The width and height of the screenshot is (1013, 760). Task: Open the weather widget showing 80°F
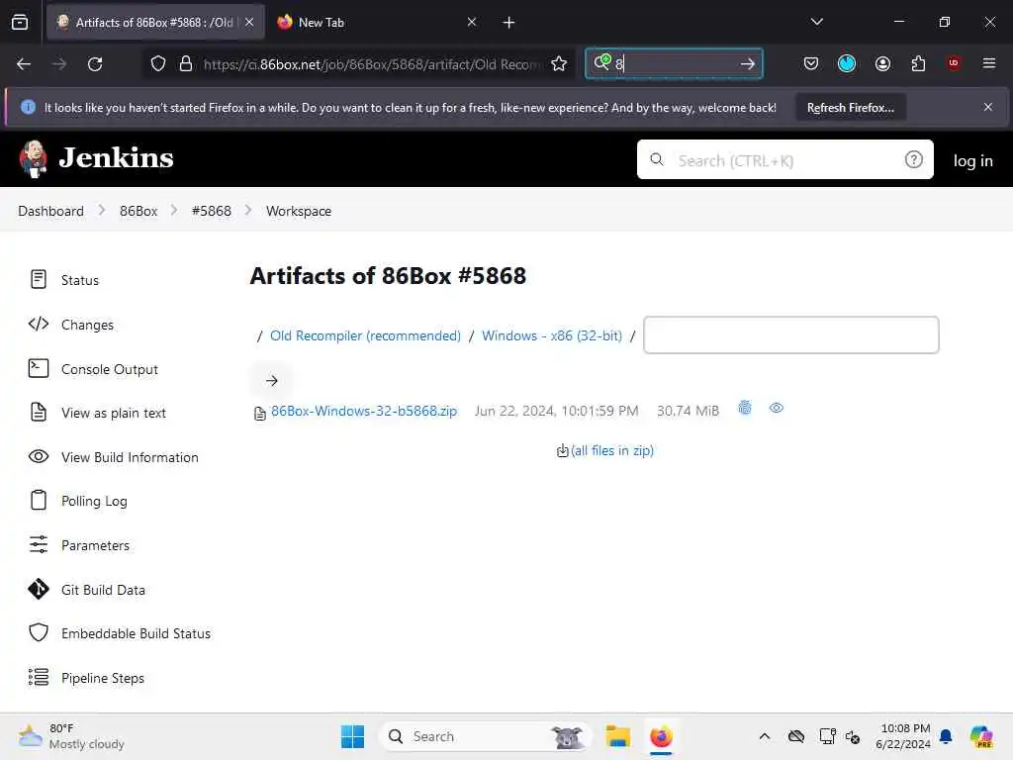[71, 736]
